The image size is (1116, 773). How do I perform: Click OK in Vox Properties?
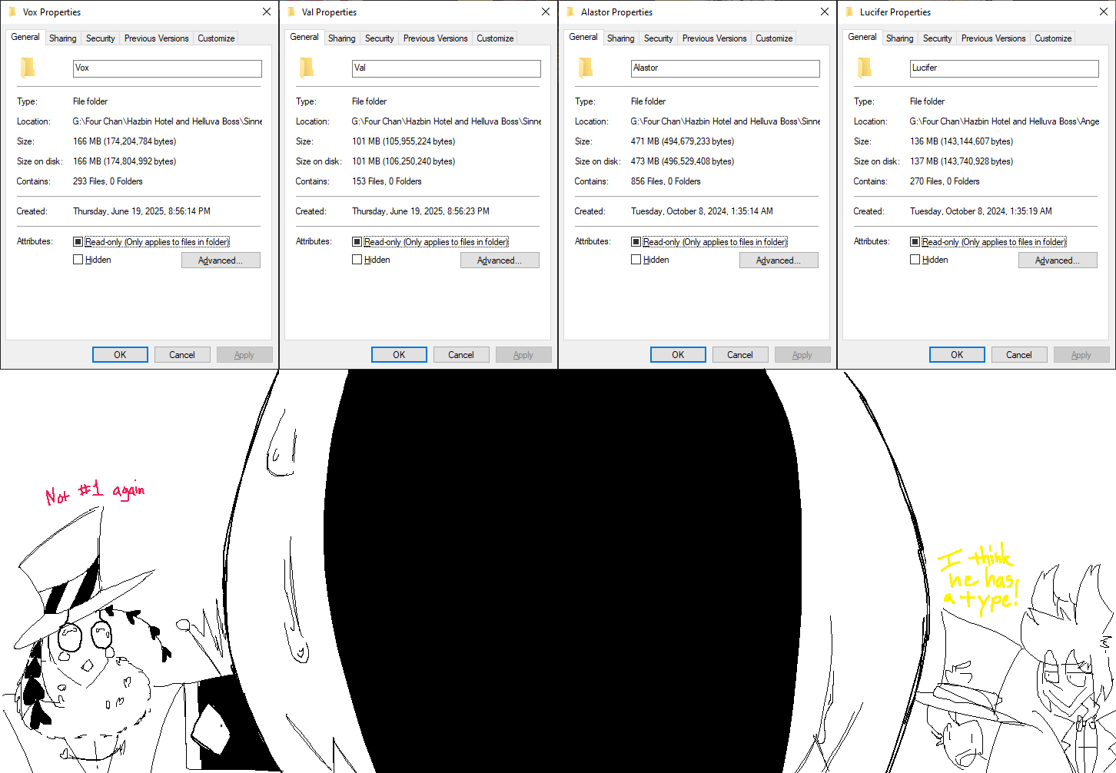(x=120, y=355)
